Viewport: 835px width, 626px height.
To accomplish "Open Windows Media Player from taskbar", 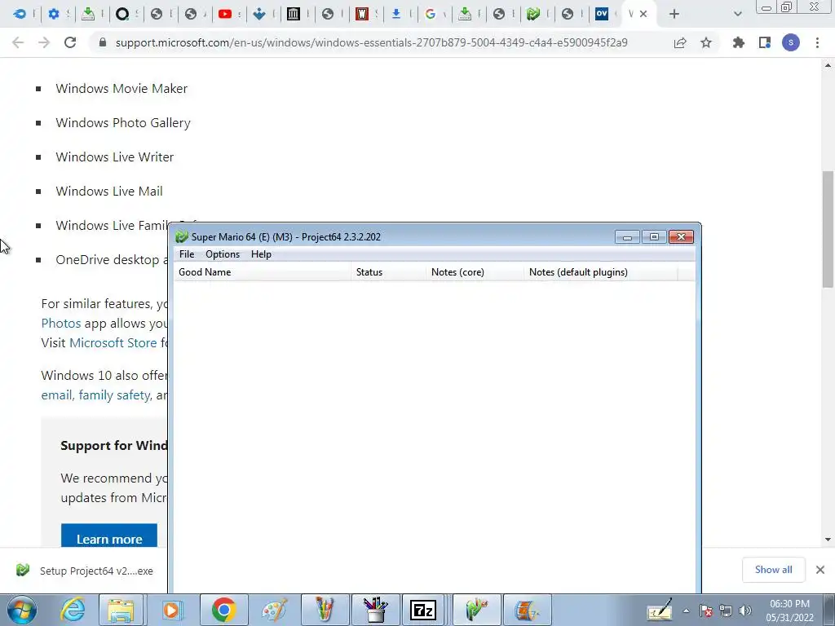I will [171, 610].
